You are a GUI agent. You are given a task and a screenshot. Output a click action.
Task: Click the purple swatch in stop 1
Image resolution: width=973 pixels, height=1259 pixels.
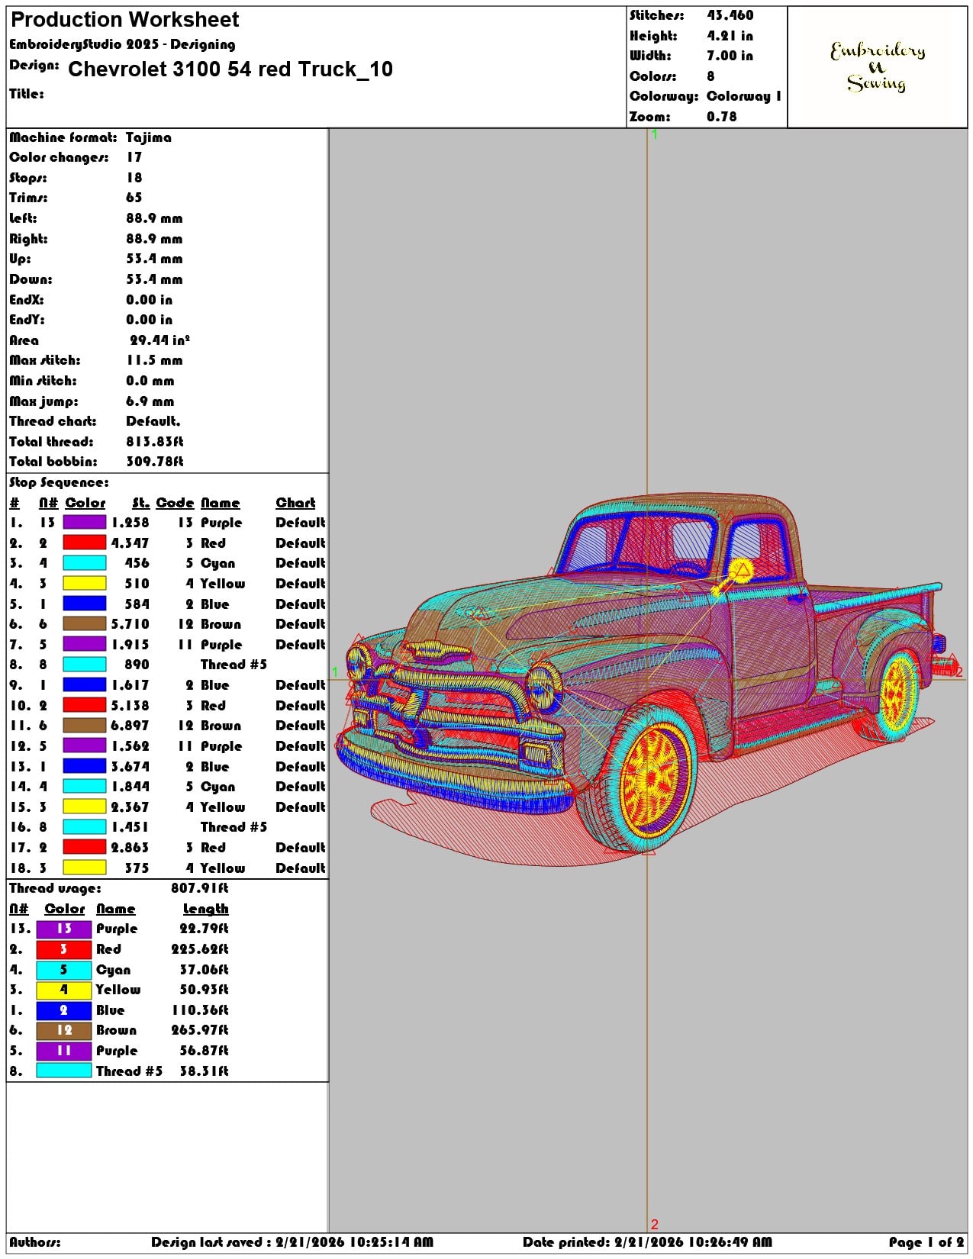click(x=84, y=523)
